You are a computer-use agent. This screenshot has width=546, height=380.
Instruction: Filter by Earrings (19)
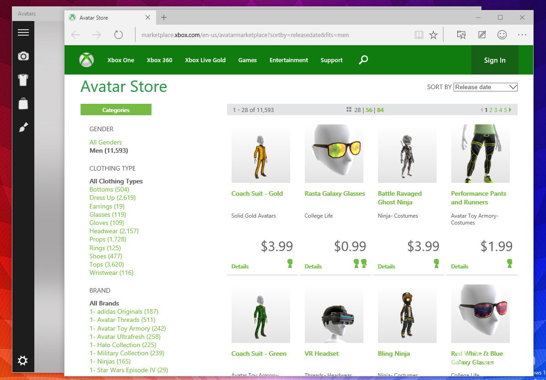(107, 206)
